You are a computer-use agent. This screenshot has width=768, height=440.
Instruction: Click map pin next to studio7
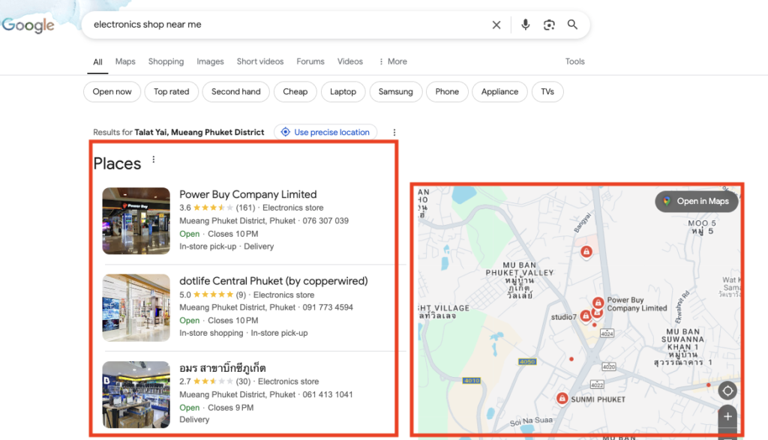tap(585, 316)
